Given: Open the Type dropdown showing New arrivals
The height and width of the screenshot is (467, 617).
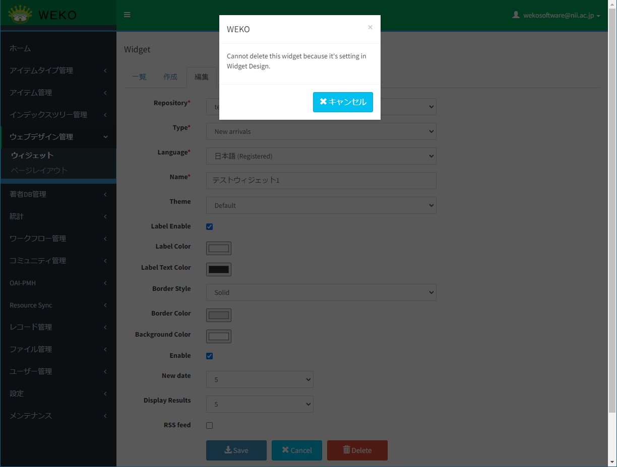Looking at the screenshot, I should point(321,131).
